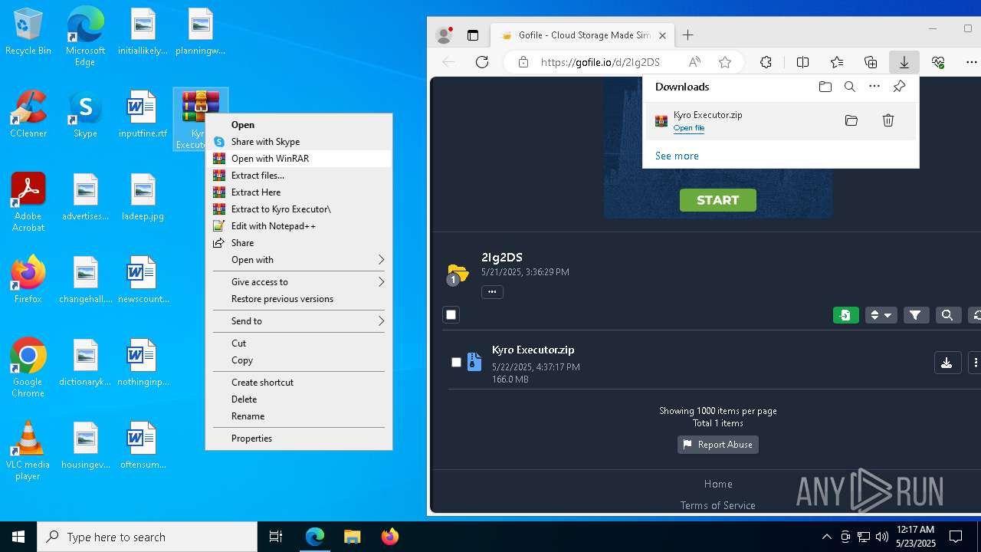
Task: Click Gofile search files icon
Action: [947, 315]
